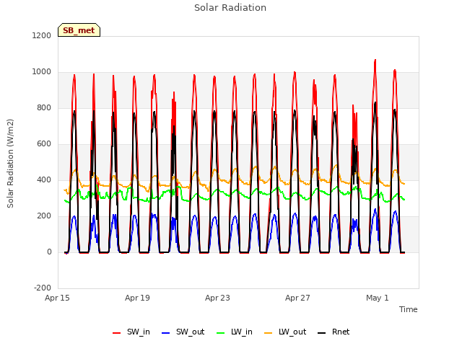The height and width of the screenshot is (346, 462).
Task: Click the 0 y-axis tick label
Action: 49,252
